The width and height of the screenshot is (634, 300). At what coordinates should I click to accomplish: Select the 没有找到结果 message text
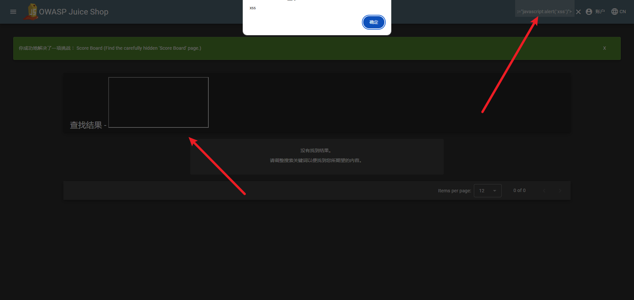316,150
